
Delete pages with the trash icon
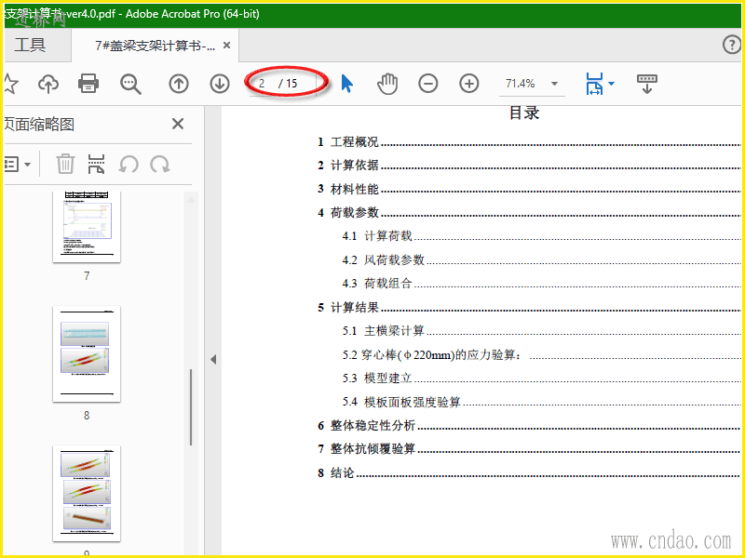(x=65, y=165)
